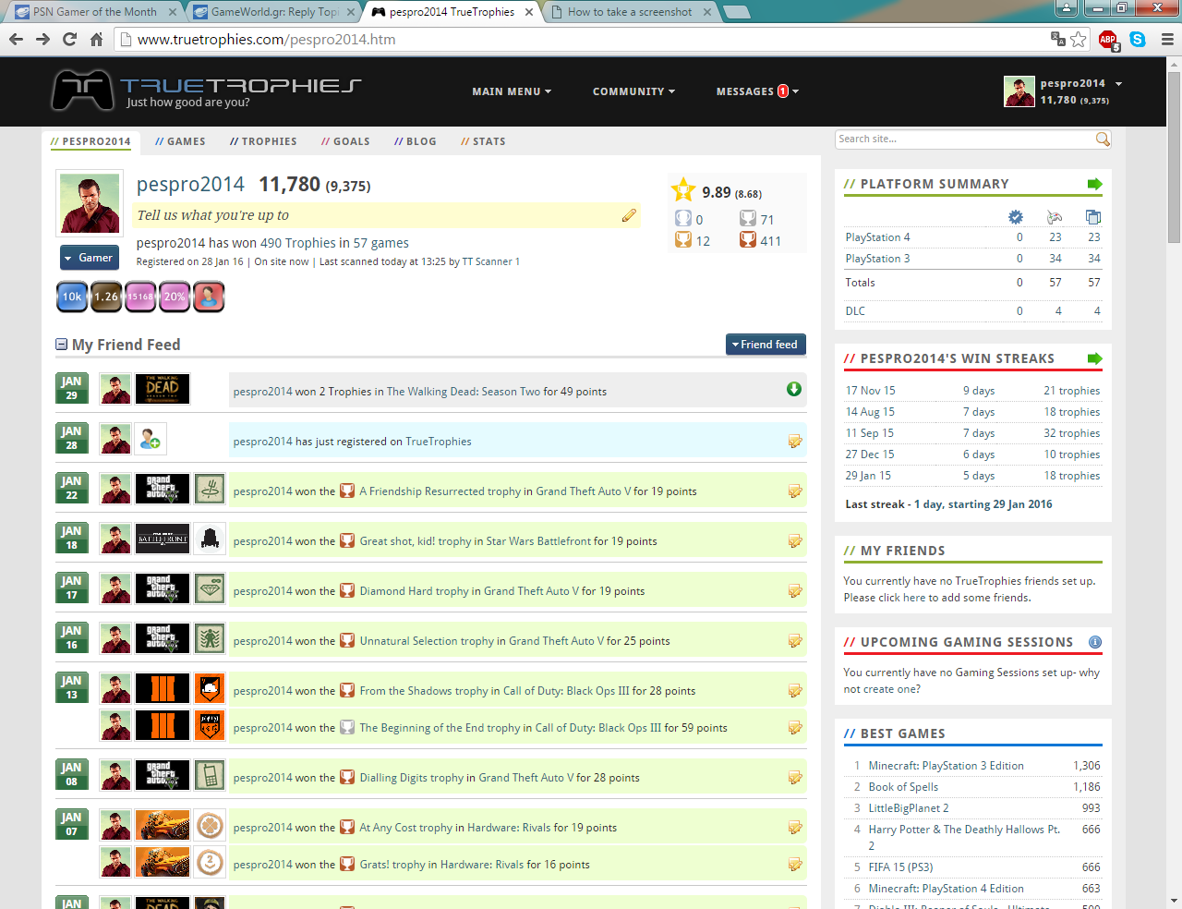The width and height of the screenshot is (1182, 909).
Task: Click the large profile avatar picture
Action: pyautogui.click(x=90, y=204)
